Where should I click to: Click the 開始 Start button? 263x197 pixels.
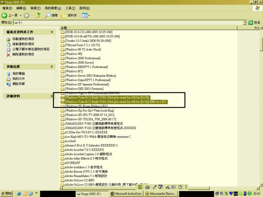[7, 193]
